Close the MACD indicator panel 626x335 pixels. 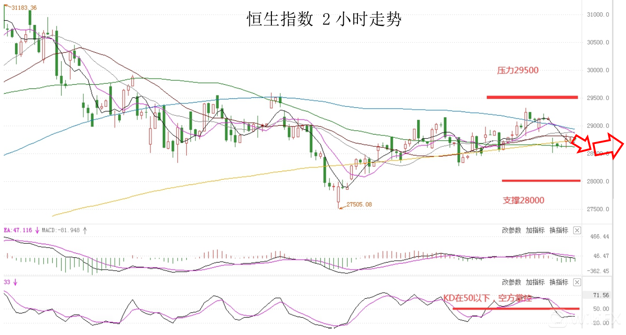(577, 230)
